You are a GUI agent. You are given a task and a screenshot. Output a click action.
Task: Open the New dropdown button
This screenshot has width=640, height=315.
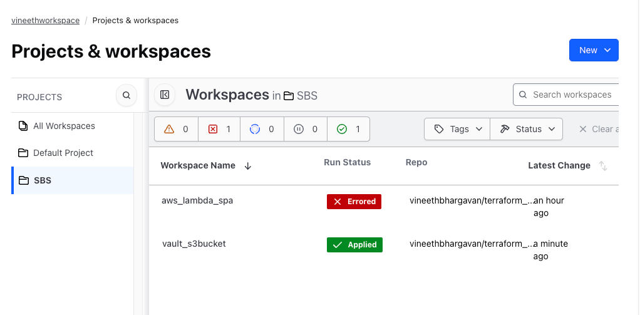pos(593,50)
